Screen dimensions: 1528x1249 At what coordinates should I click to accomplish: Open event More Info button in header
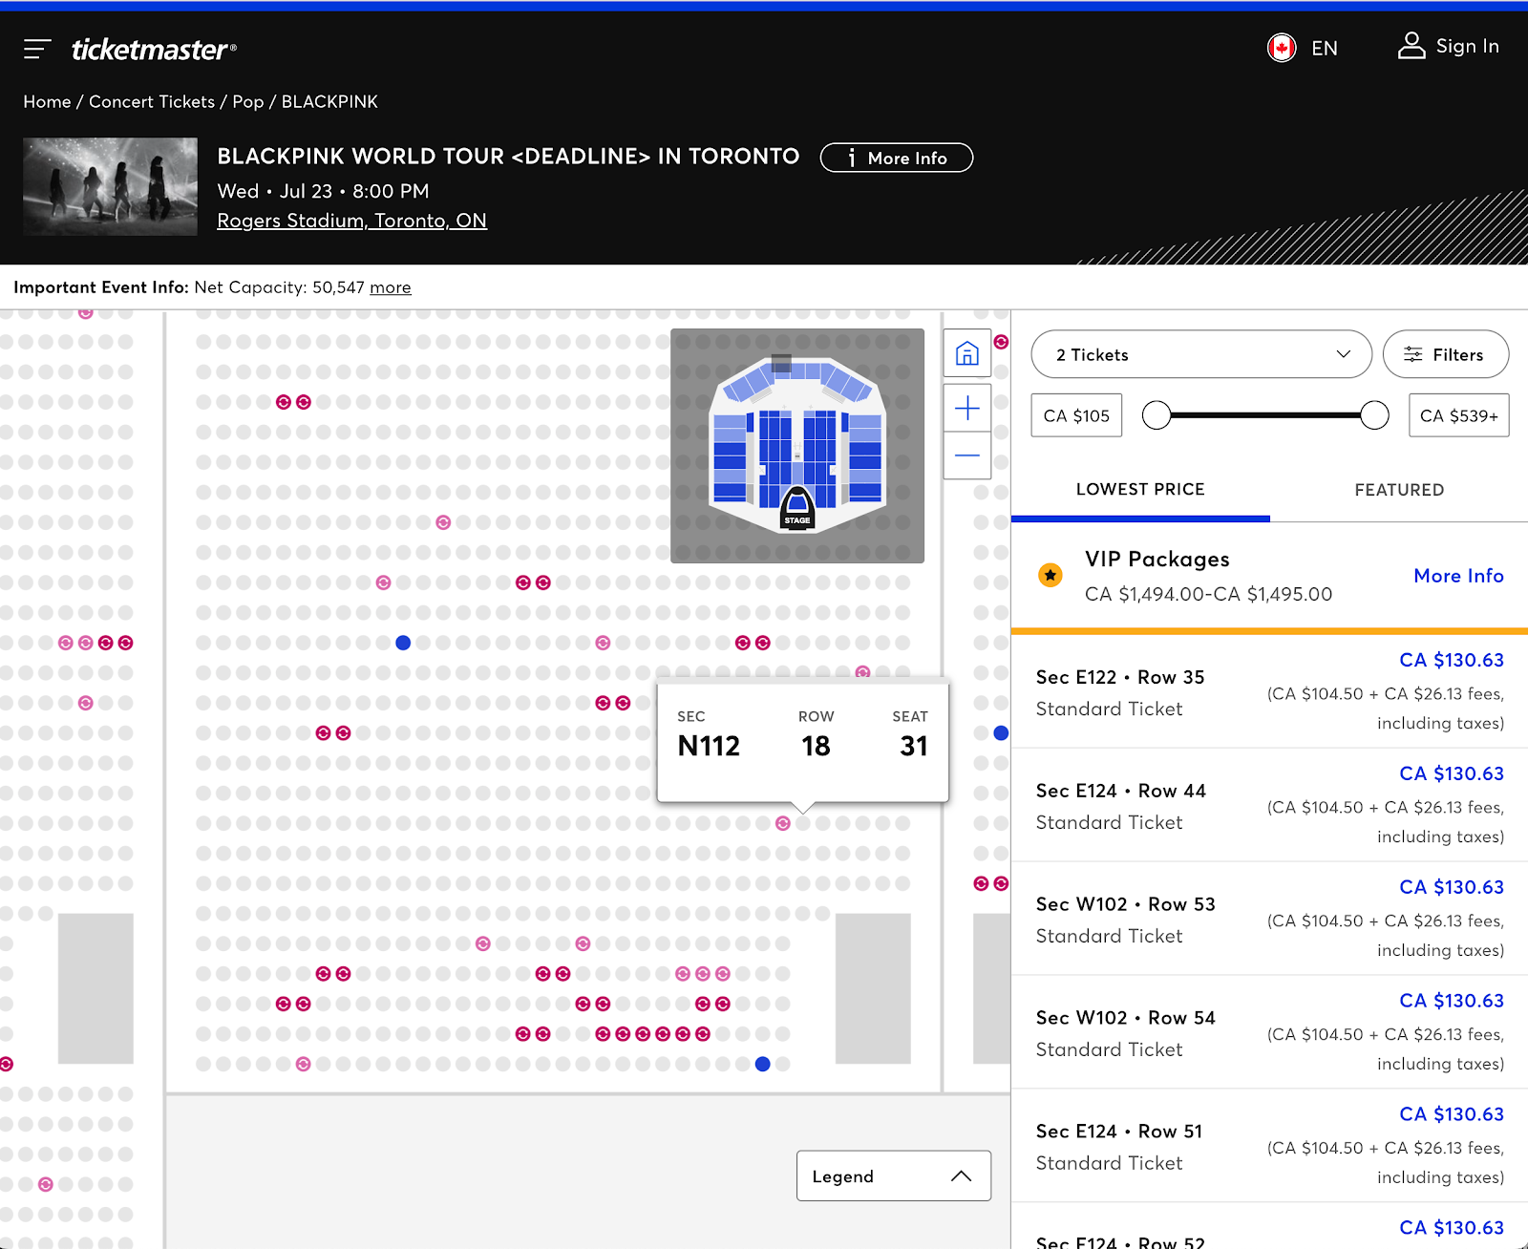click(x=897, y=158)
